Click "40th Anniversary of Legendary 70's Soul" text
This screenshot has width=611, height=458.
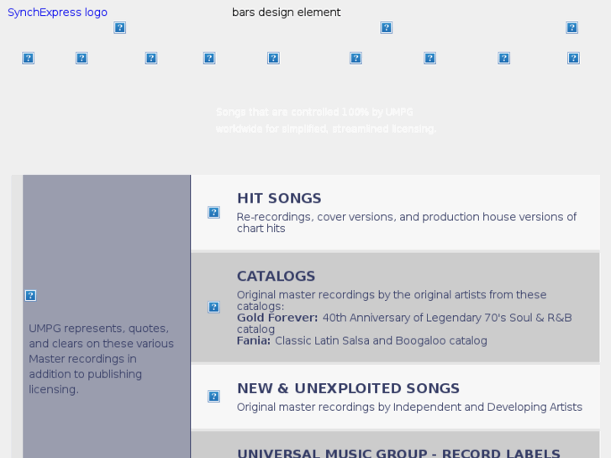coord(404,324)
